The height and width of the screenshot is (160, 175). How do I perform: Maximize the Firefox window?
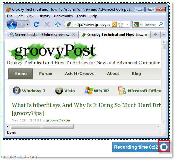(x=150, y=9)
